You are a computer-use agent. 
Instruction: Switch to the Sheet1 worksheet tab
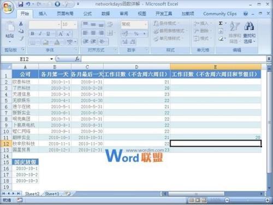pos(52,194)
